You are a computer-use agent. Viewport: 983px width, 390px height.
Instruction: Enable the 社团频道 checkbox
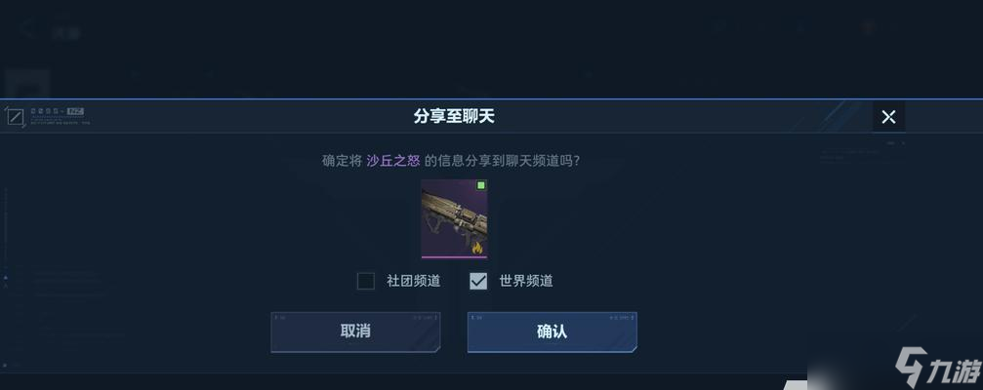tap(365, 281)
